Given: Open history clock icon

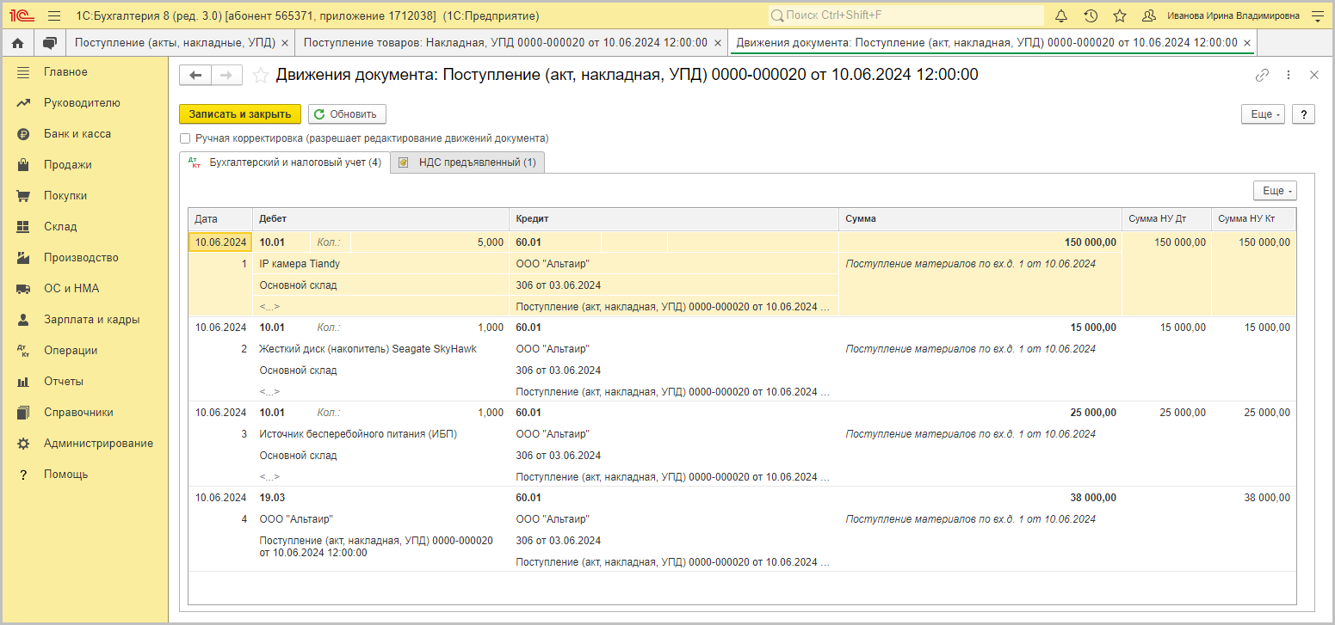Looking at the screenshot, I should [x=1091, y=15].
